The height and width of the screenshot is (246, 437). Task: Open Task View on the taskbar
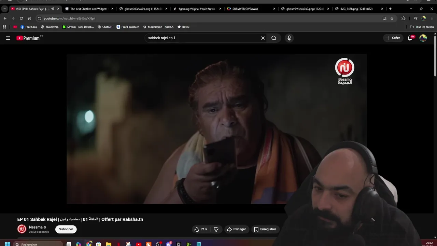(69, 244)
